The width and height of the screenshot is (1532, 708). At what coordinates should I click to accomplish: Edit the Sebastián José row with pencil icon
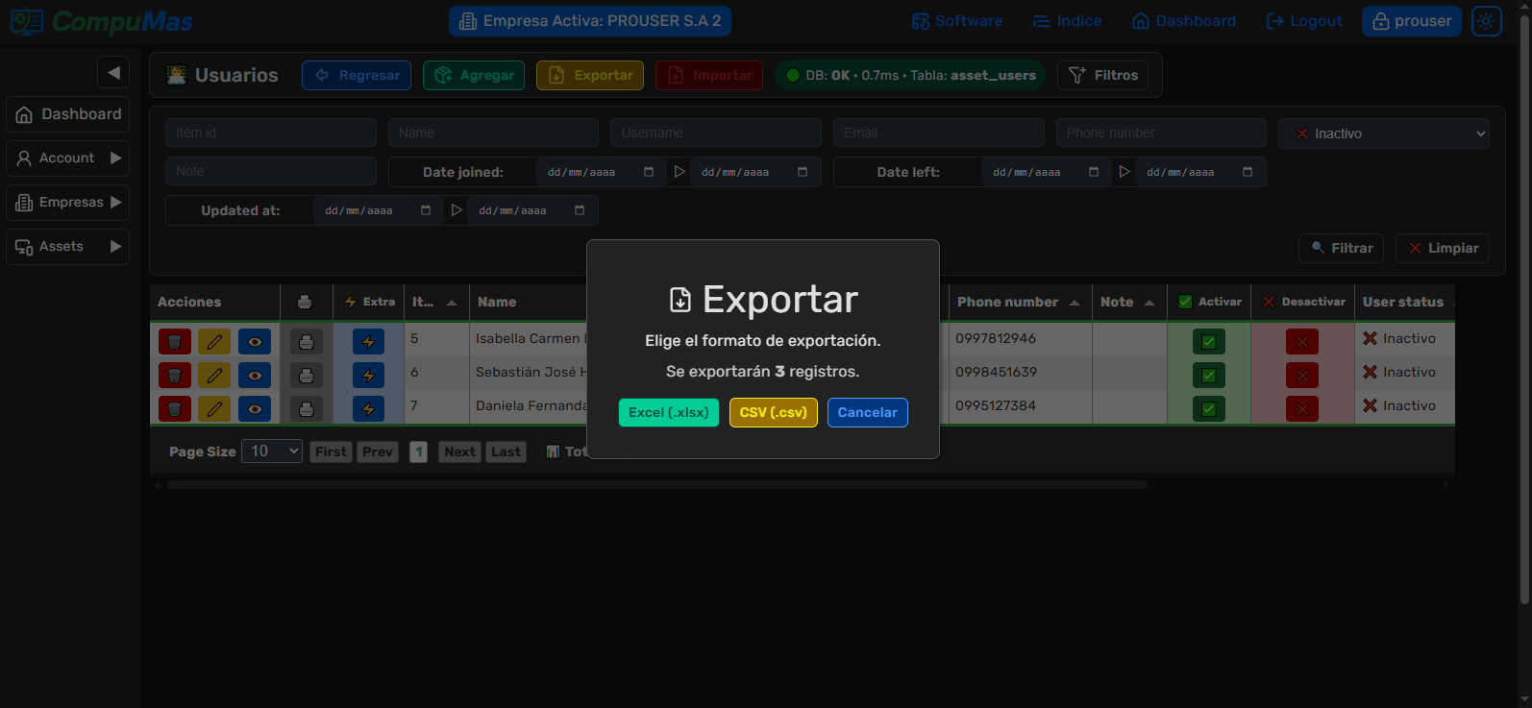[x=214, y=375]
